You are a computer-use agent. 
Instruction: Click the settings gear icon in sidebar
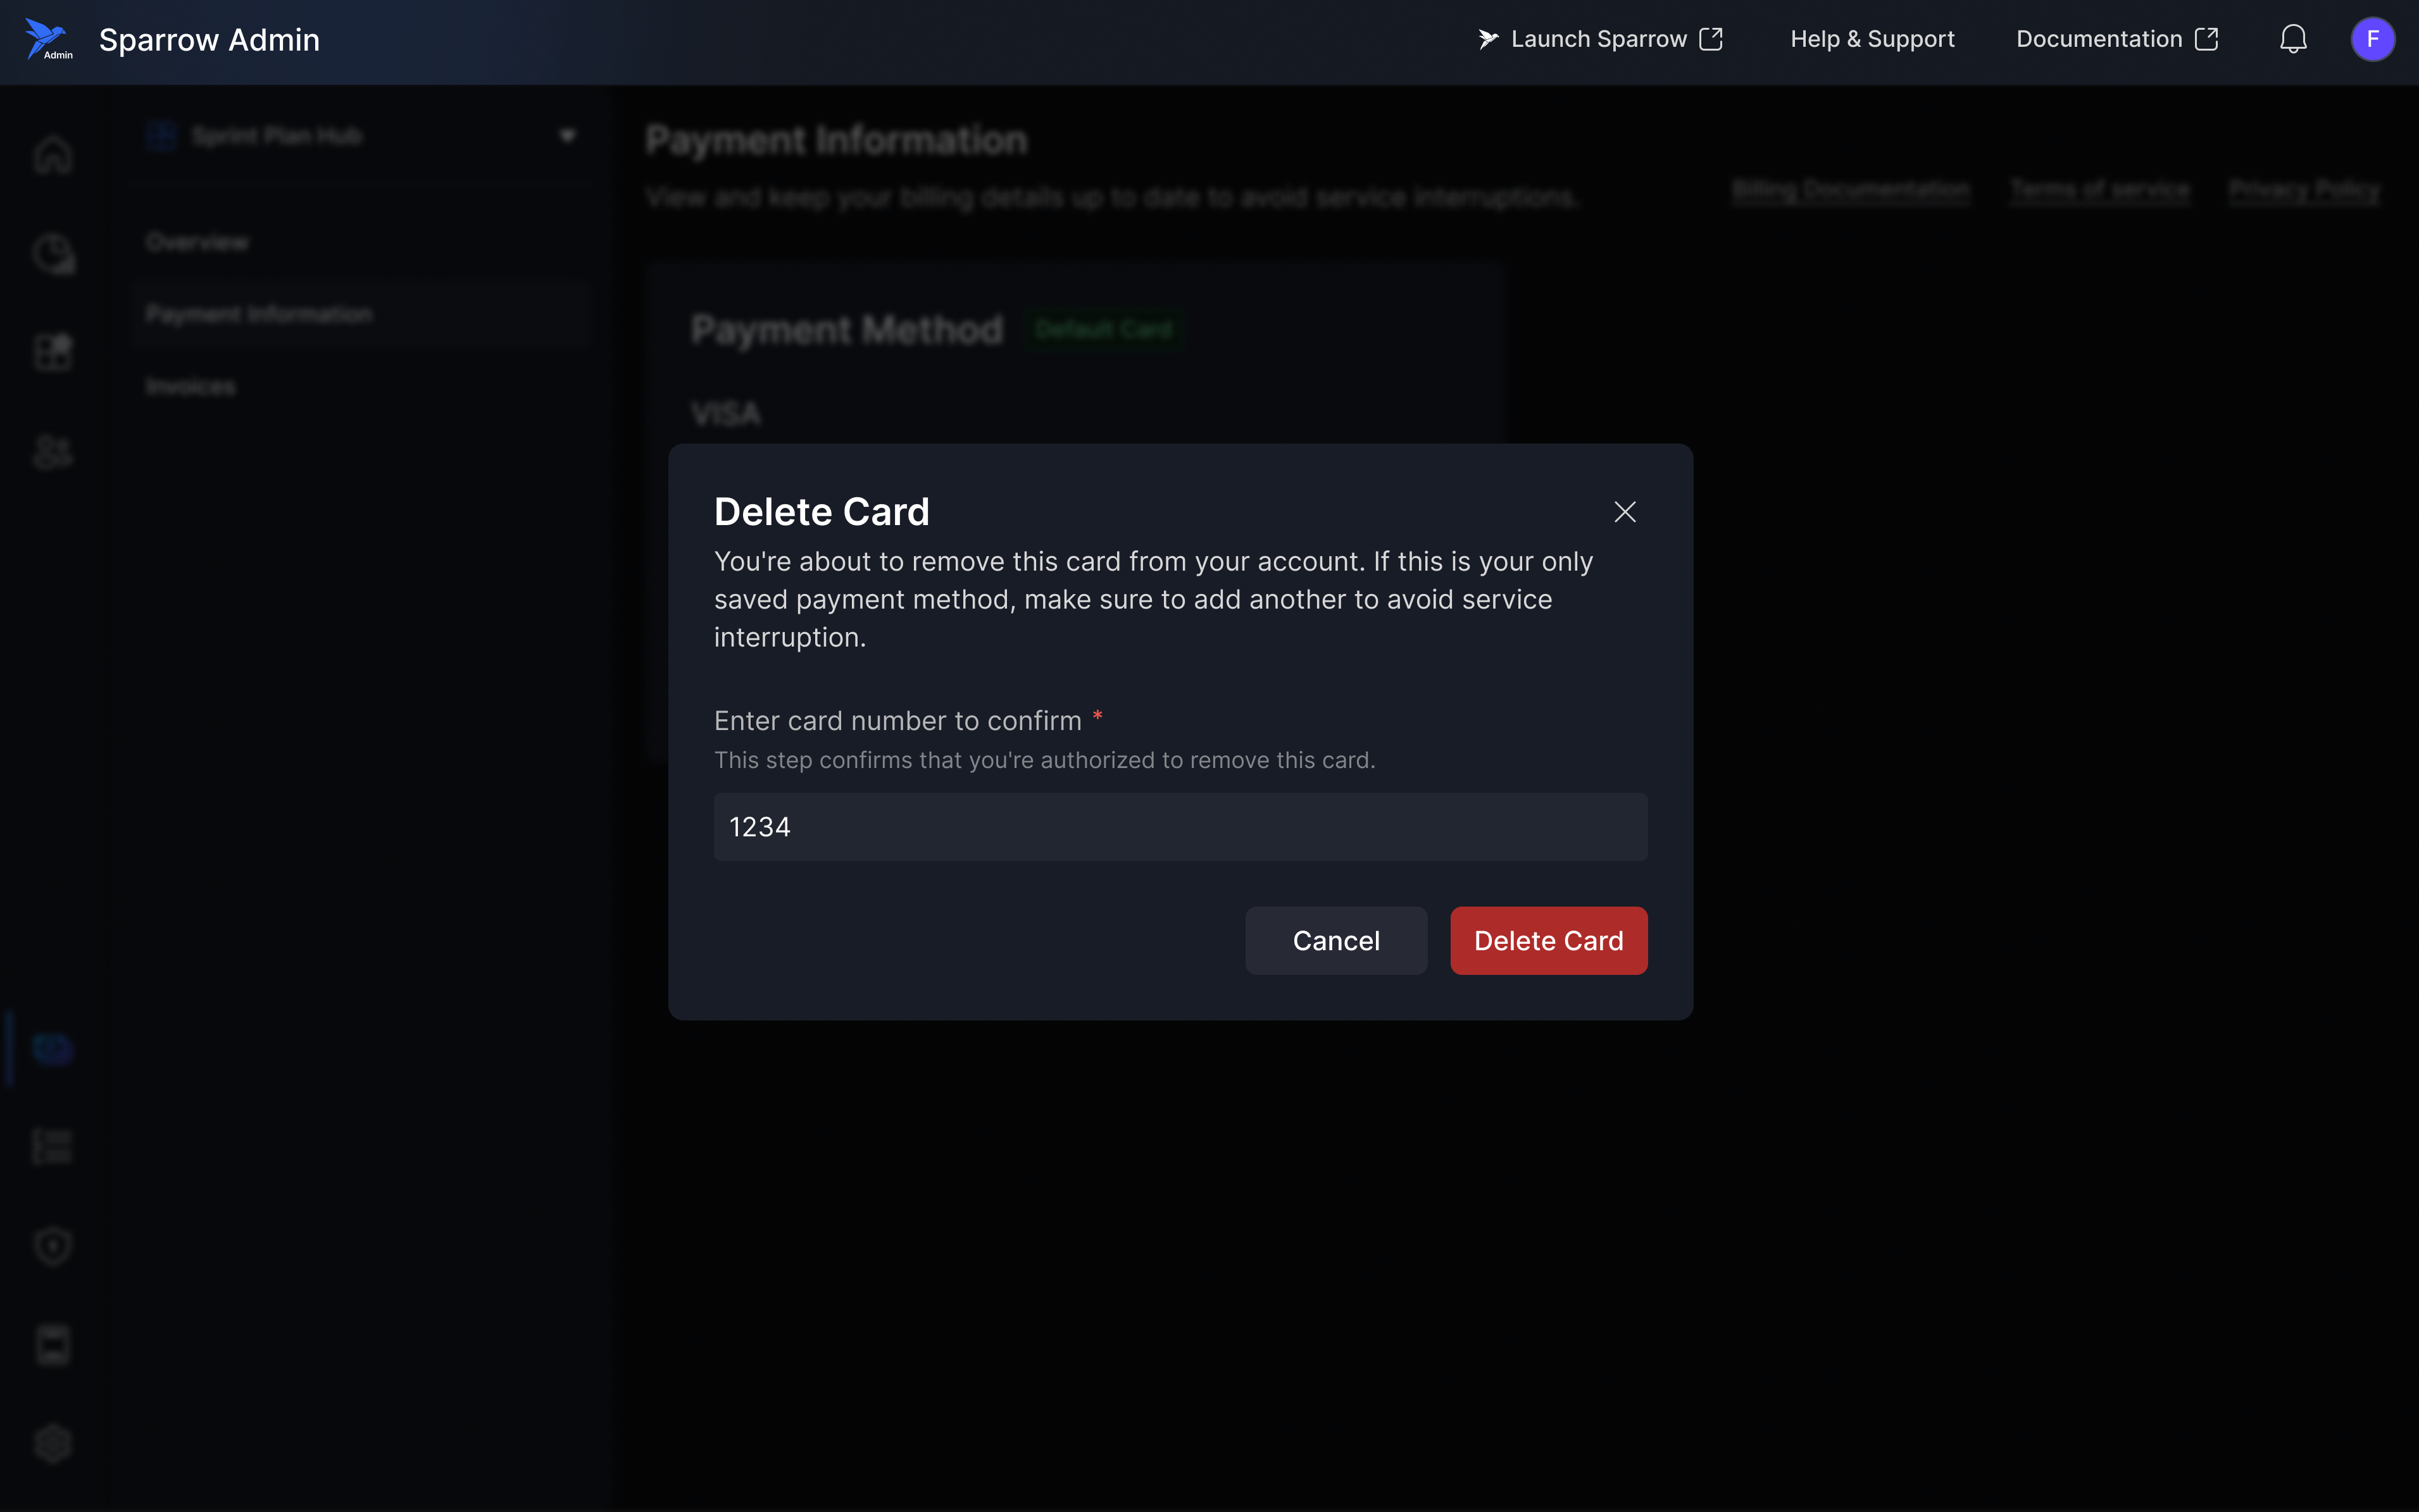point(53,1443)
